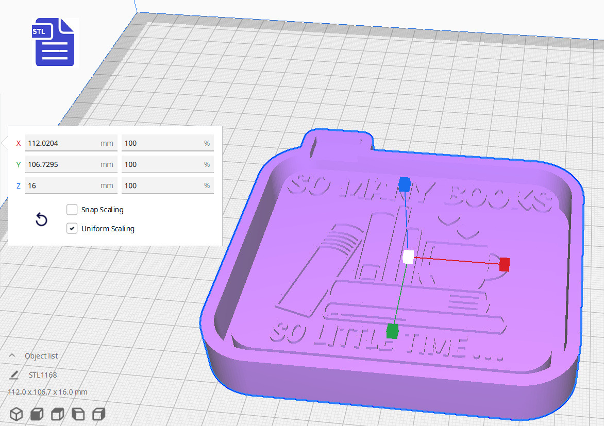
Task: Click the front-face view cube icon
Action: point(37,414)
